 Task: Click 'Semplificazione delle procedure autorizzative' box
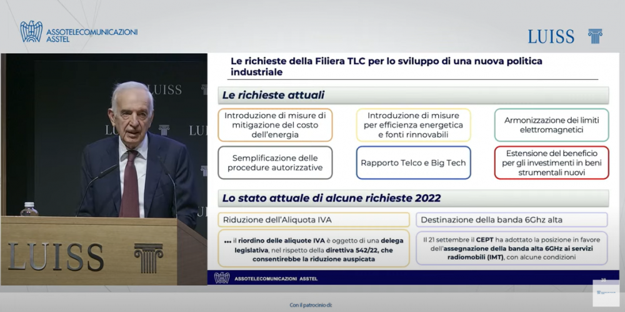point(275,163)
